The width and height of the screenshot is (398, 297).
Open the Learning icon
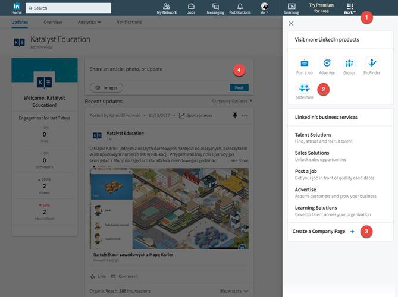tap(292, 8)
